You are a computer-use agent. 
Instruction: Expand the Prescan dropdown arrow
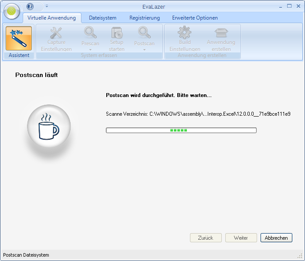tap(90, 50)
